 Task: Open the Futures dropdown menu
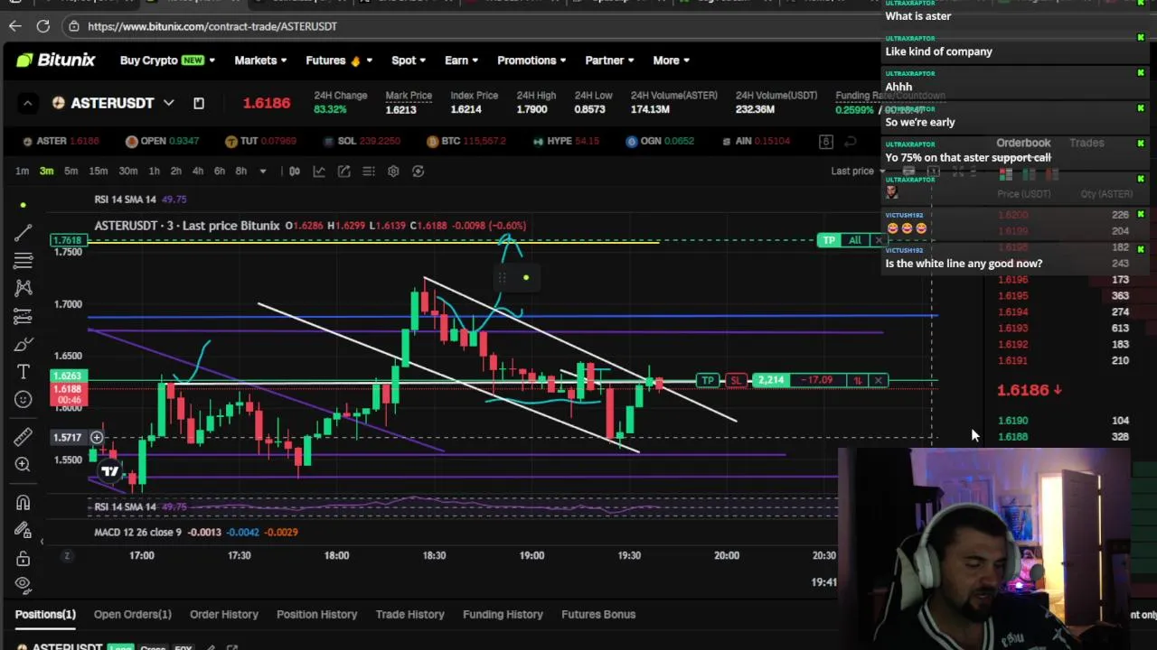[x=339, y=60]
